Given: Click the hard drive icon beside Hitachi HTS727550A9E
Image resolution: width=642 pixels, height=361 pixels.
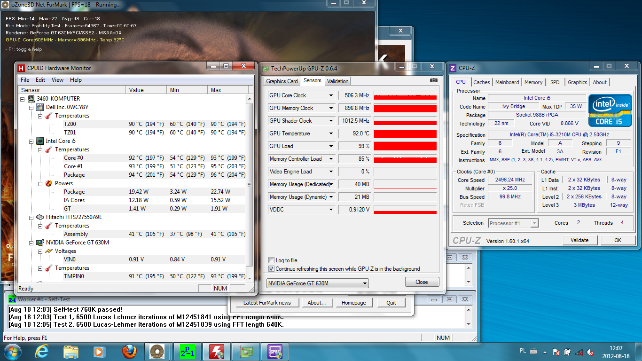Looking at the screenshot, I should coord(40,217).
